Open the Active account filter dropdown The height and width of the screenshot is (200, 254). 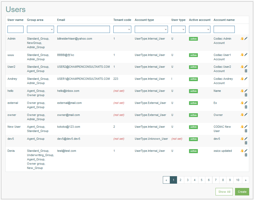(x=199, y=29)
